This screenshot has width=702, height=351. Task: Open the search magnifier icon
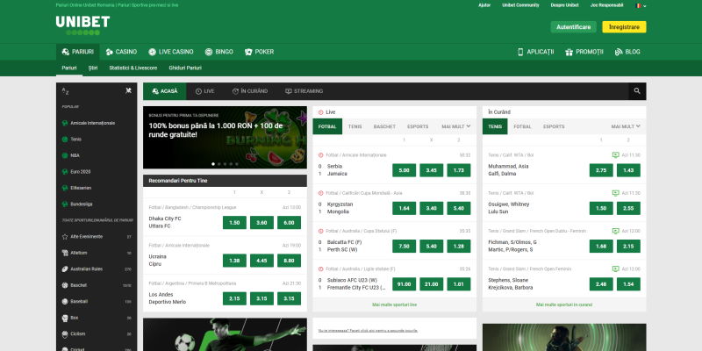(637, 91)
